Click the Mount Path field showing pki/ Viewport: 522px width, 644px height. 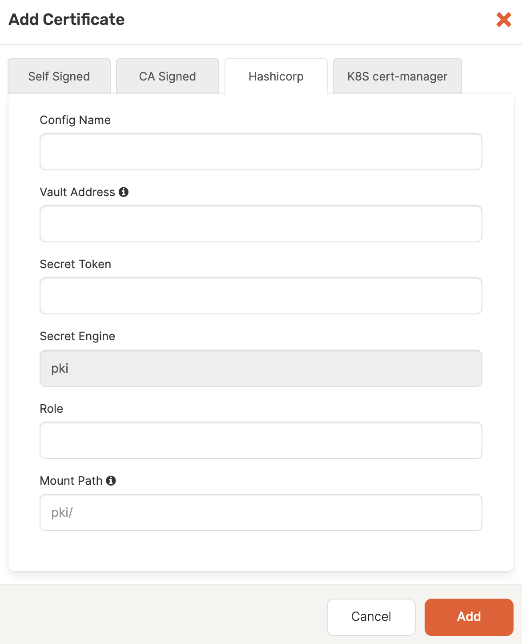[261, 512]
